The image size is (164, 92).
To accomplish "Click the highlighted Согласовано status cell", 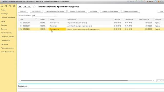I will 57,29.
